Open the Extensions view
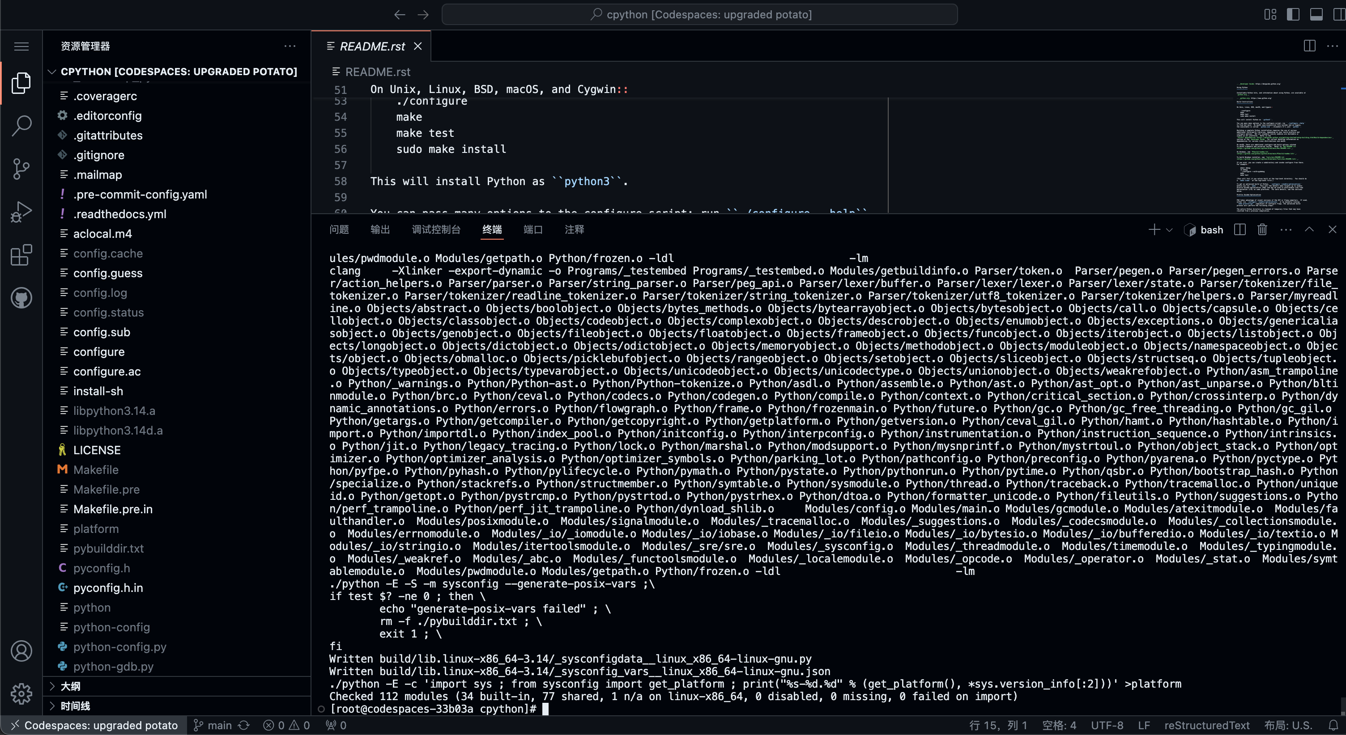Screen dimensions: 1346x735 tap(21, 255)
